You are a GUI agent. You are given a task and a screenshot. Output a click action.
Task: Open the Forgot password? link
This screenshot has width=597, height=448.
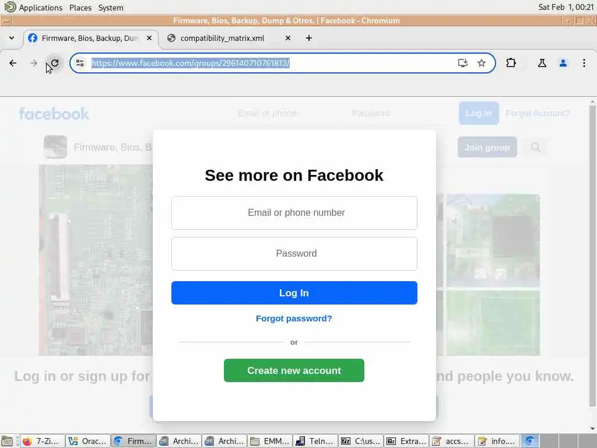pos(294,318)
